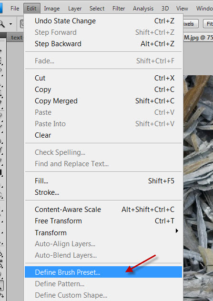Expand the Transform submenu arrow
The height and width of the screenshot is (301, 213).
177,231
